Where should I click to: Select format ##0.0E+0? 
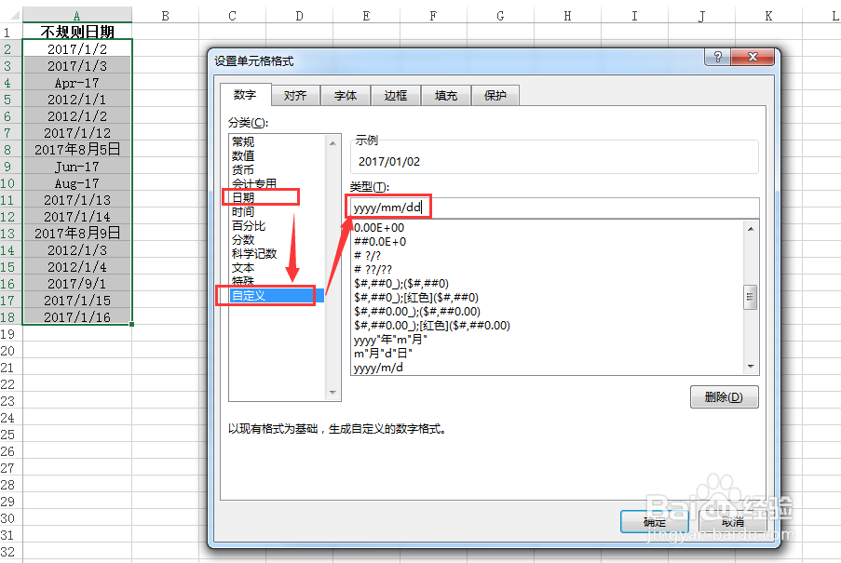tap(380, 242)
